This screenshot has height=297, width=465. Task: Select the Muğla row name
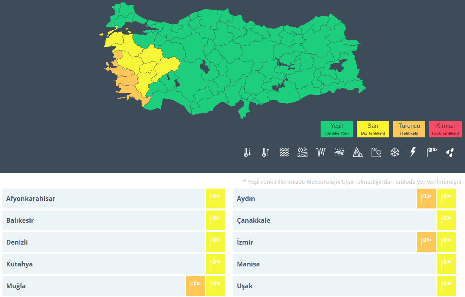tap(16, 286)
